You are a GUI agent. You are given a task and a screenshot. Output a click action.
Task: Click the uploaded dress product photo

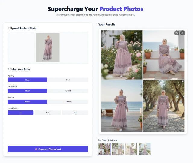tap(48, 48)
